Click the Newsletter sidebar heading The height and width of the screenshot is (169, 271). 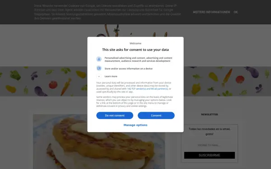(209, 114)
